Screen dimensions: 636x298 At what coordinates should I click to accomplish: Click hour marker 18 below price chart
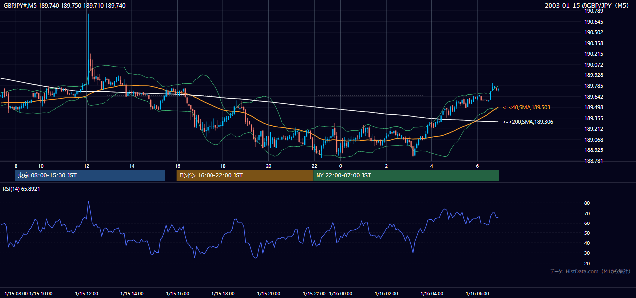(x=223, y=166)
